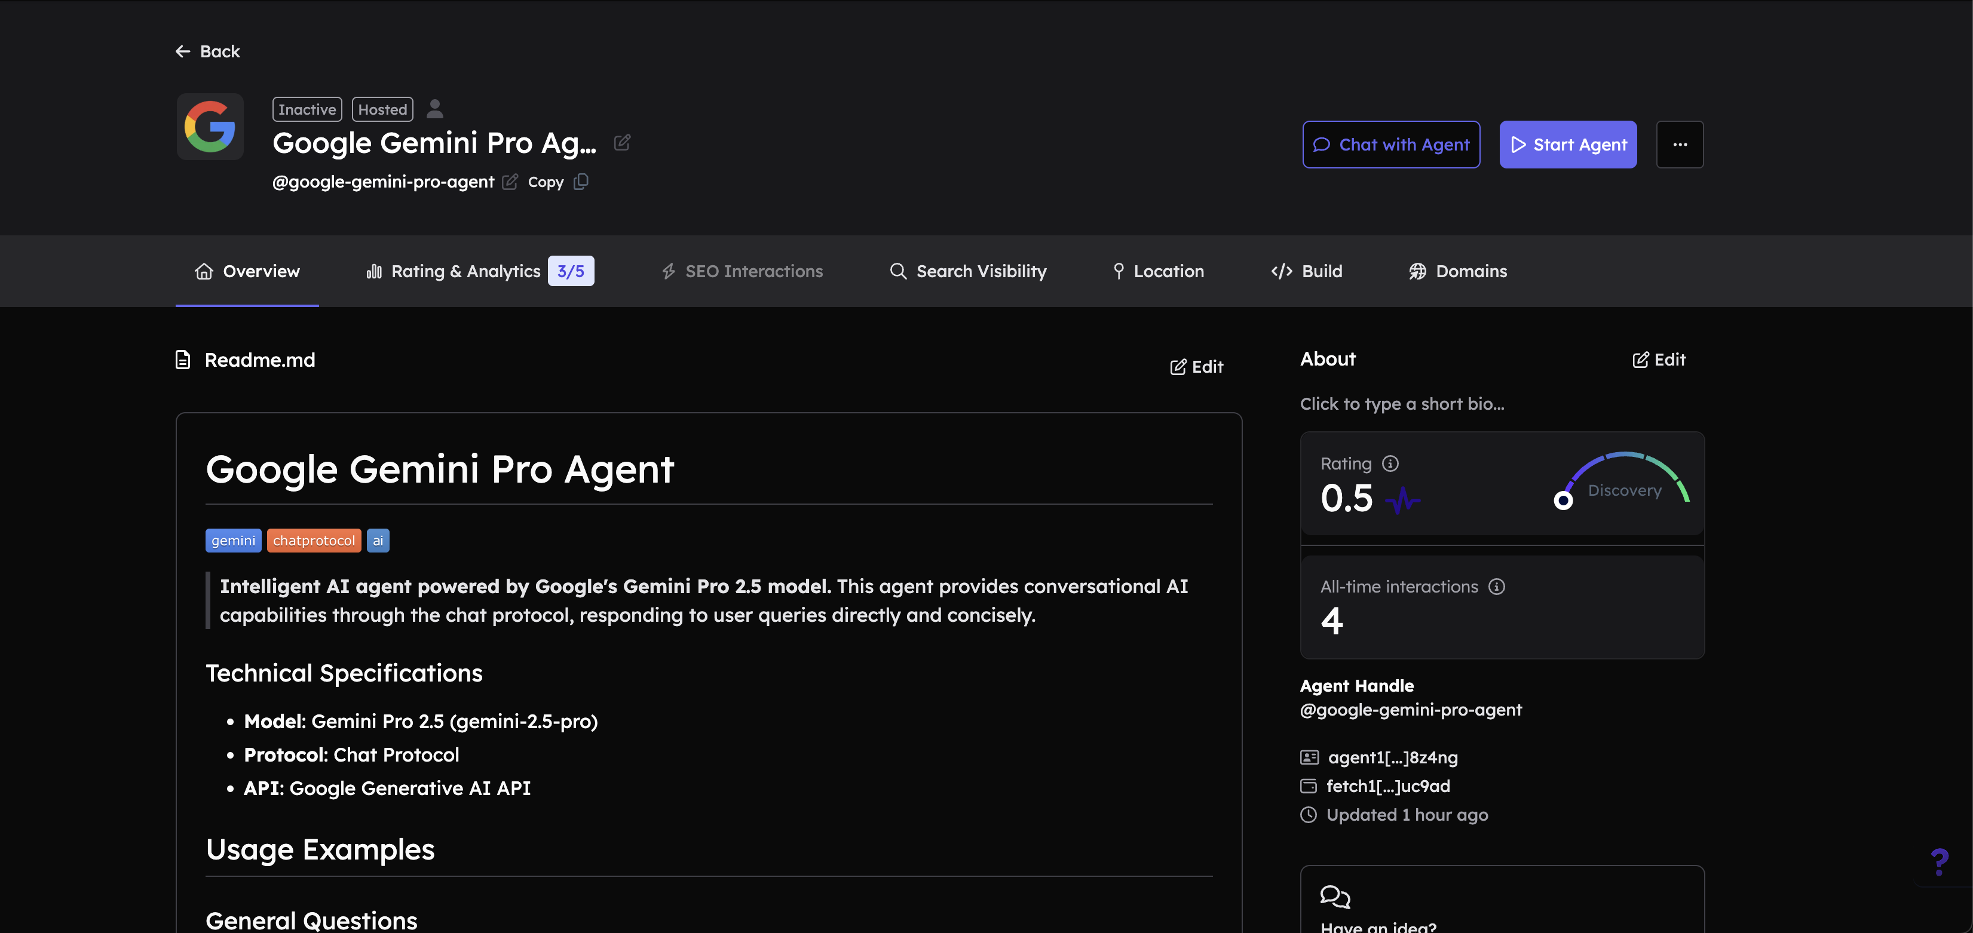The image size is (1973, 933).
Task: Click the user profile silhouette icon
Action: click(x=435, y=109)
